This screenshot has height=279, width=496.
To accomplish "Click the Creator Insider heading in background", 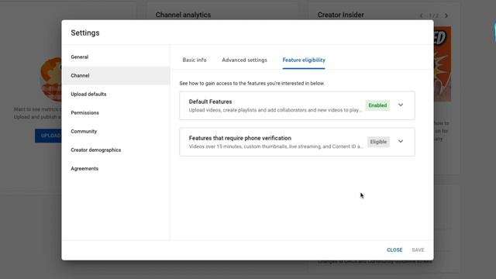I will click(341, 15).
